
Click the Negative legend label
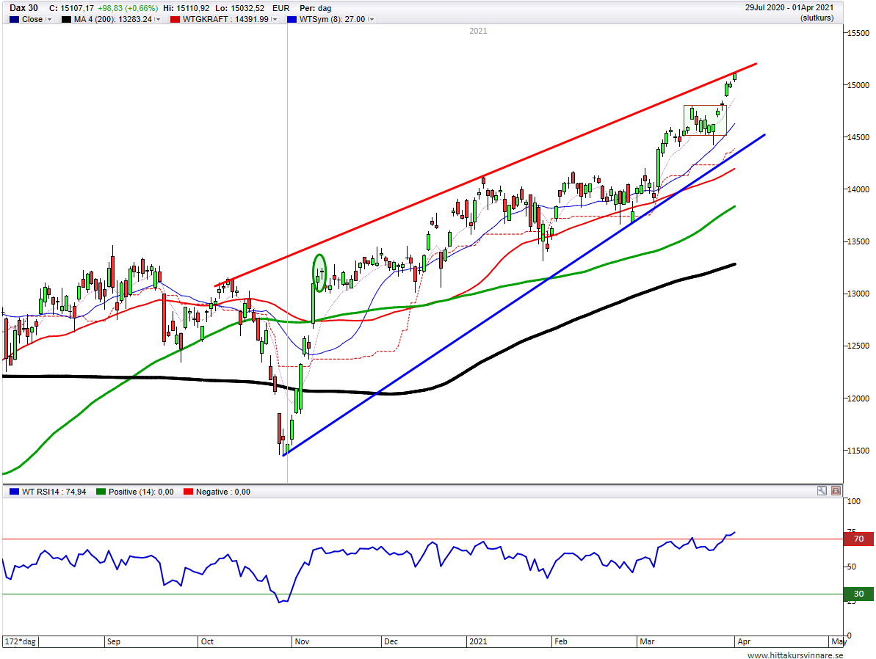click(x=223, y=492)
